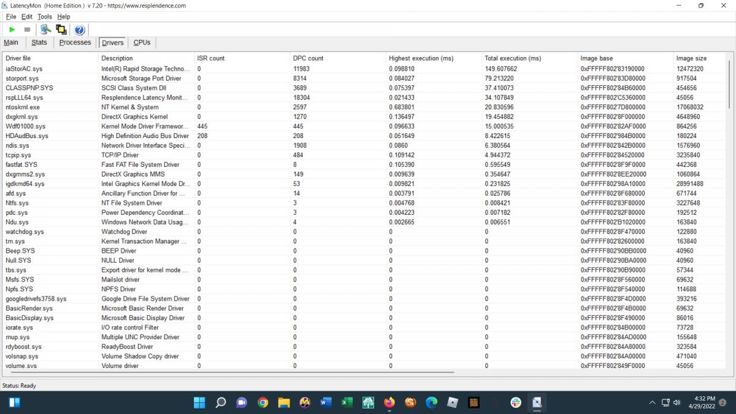This screenshot has height=414, width=736.
Task: Open the yellow and purple circular taskbar app
Action: pos(305,402)
